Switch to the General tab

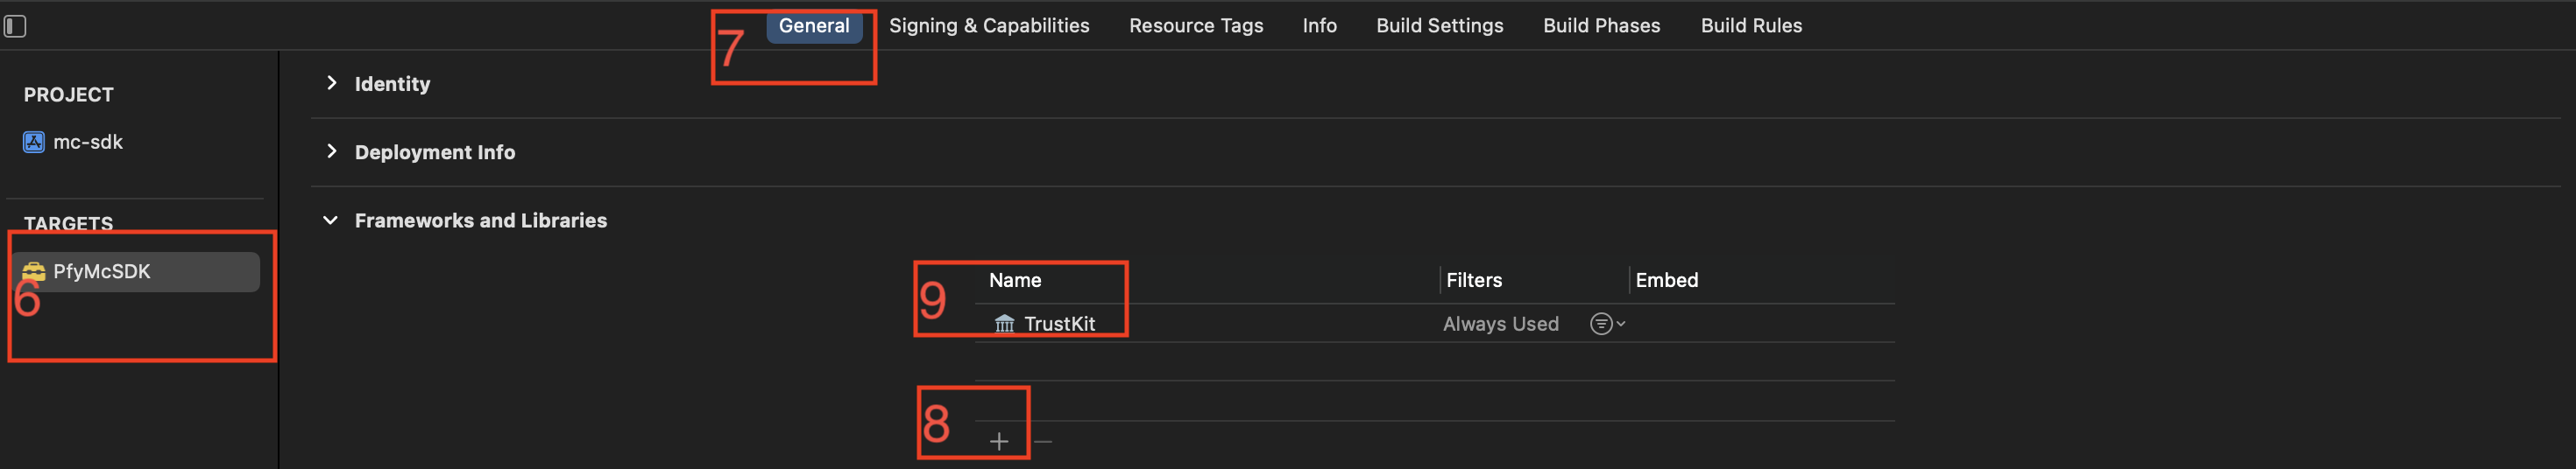pos(814,26)
